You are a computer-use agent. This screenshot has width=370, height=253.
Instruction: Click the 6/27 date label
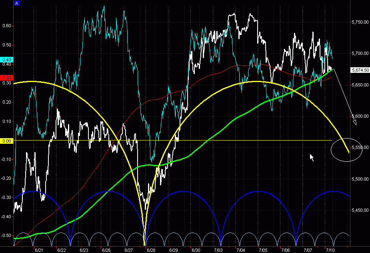coord(129,250)
